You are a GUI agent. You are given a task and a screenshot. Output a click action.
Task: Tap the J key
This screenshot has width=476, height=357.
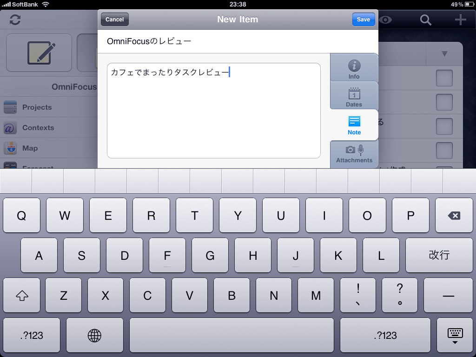click(x=296, y=255)
